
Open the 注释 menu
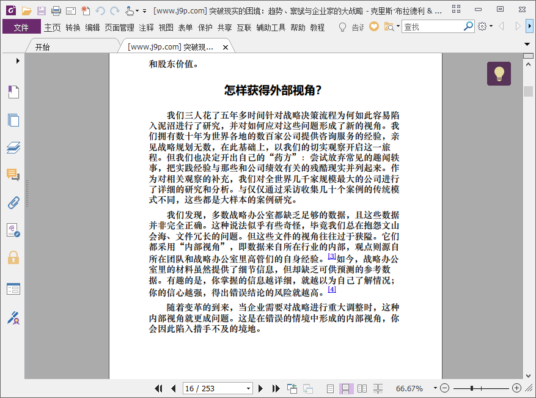tap(146, 27)
